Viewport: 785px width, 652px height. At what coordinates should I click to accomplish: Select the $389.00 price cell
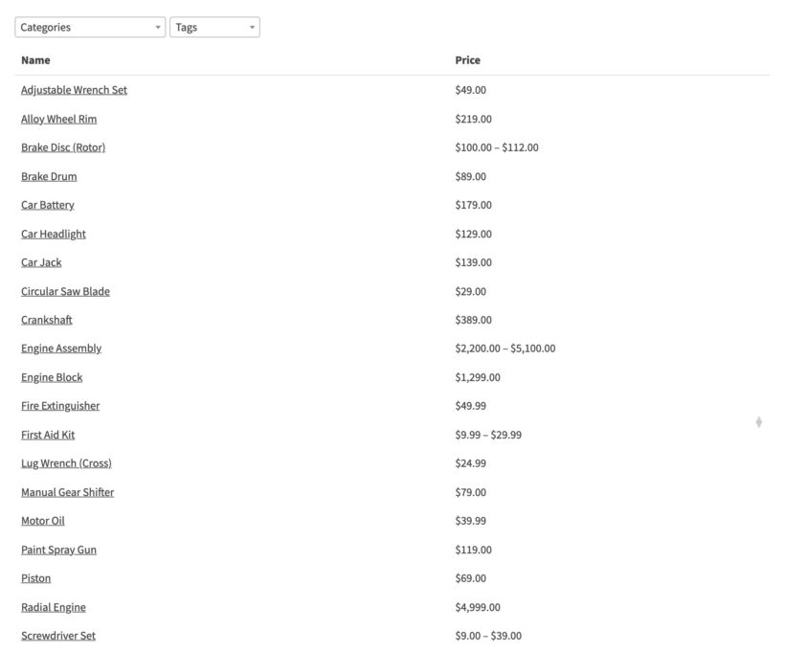click(474, 320)
